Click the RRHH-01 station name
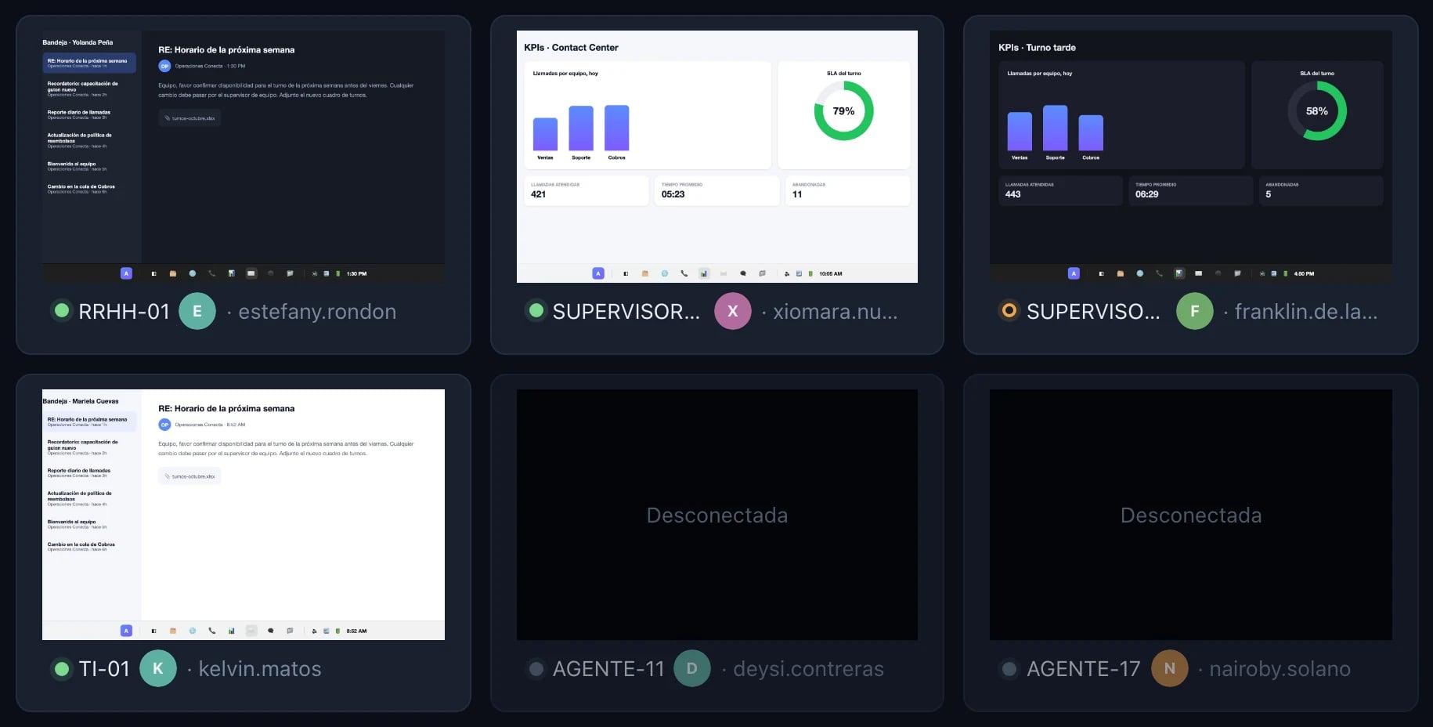This screenshot has width=1433, height=727. point(124,312)
